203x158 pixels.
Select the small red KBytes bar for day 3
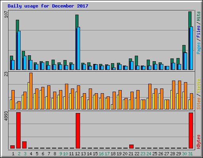[24, 145]
